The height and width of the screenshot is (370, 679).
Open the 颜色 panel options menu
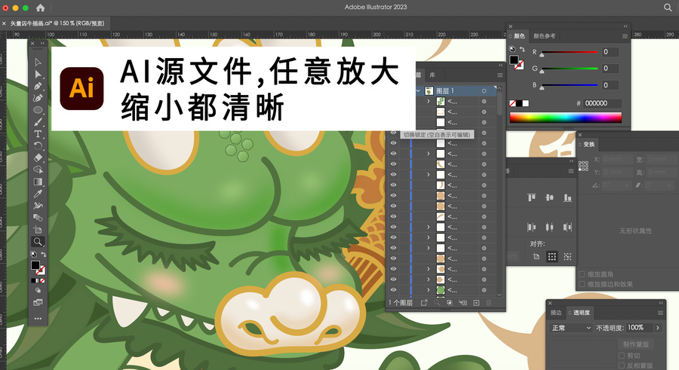tap(625, 36)
